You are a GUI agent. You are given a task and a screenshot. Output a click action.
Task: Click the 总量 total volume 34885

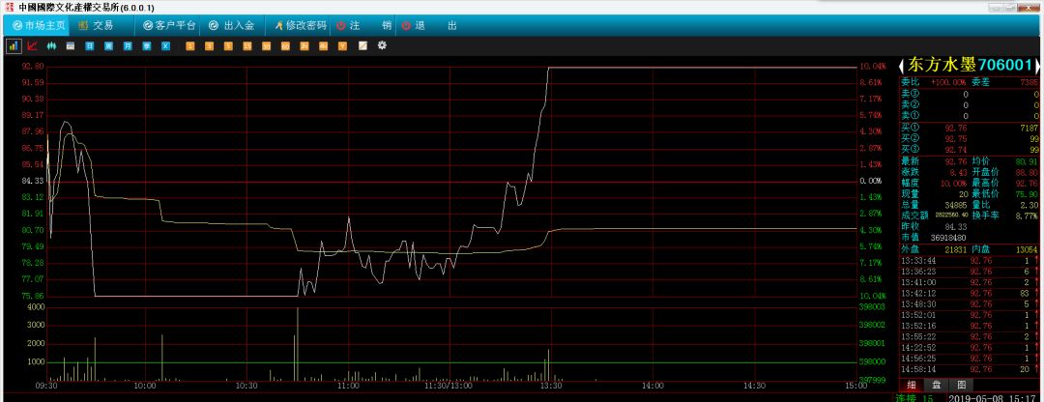point(955,205)
